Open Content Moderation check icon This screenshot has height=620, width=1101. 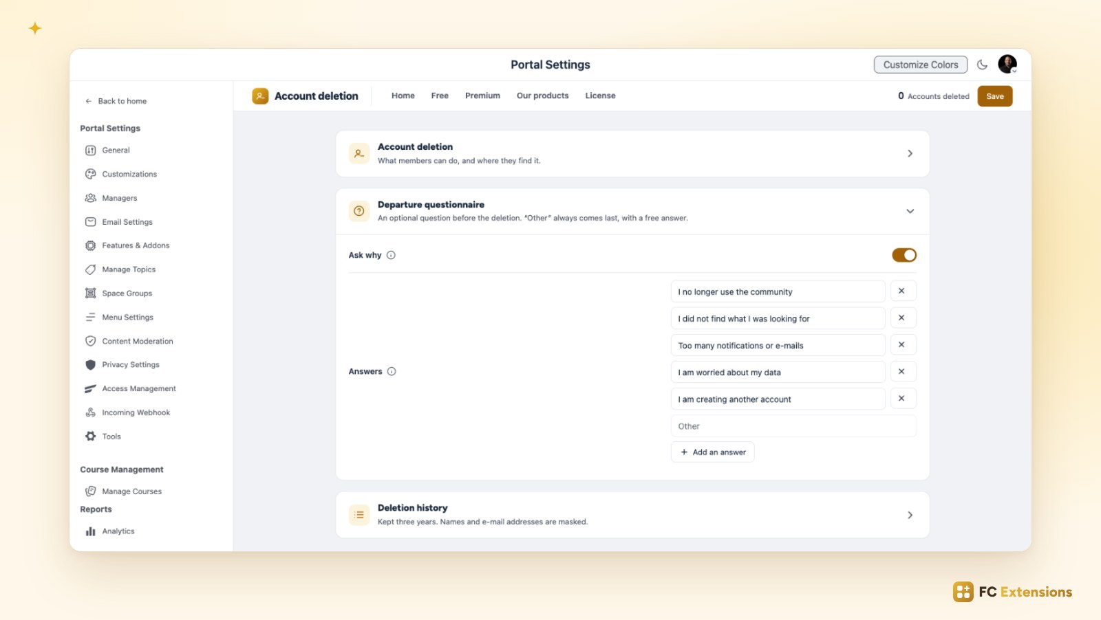point(90,341)
